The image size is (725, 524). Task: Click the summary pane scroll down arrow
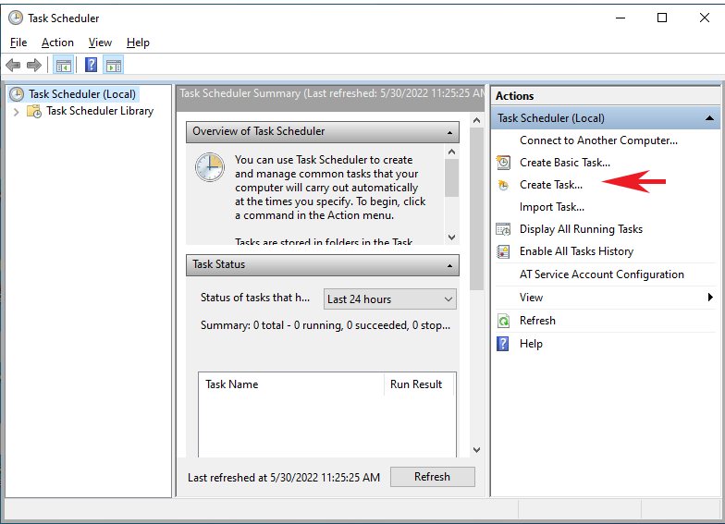477,449
